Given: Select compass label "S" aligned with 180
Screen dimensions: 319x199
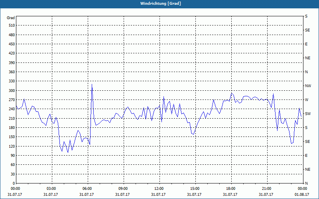Looking at the screenshot, I should click(306, 128).
